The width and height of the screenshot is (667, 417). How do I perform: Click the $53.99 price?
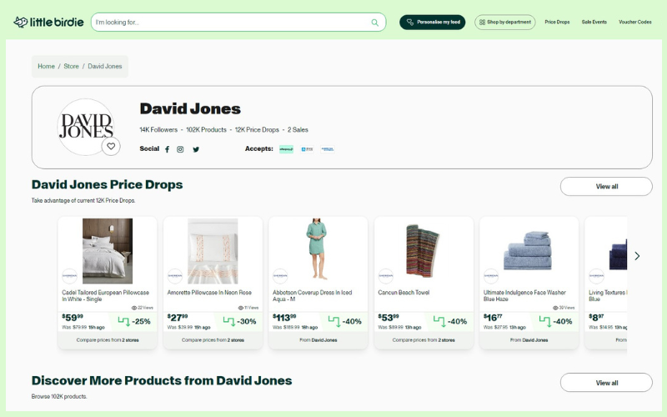pos(389,318)
